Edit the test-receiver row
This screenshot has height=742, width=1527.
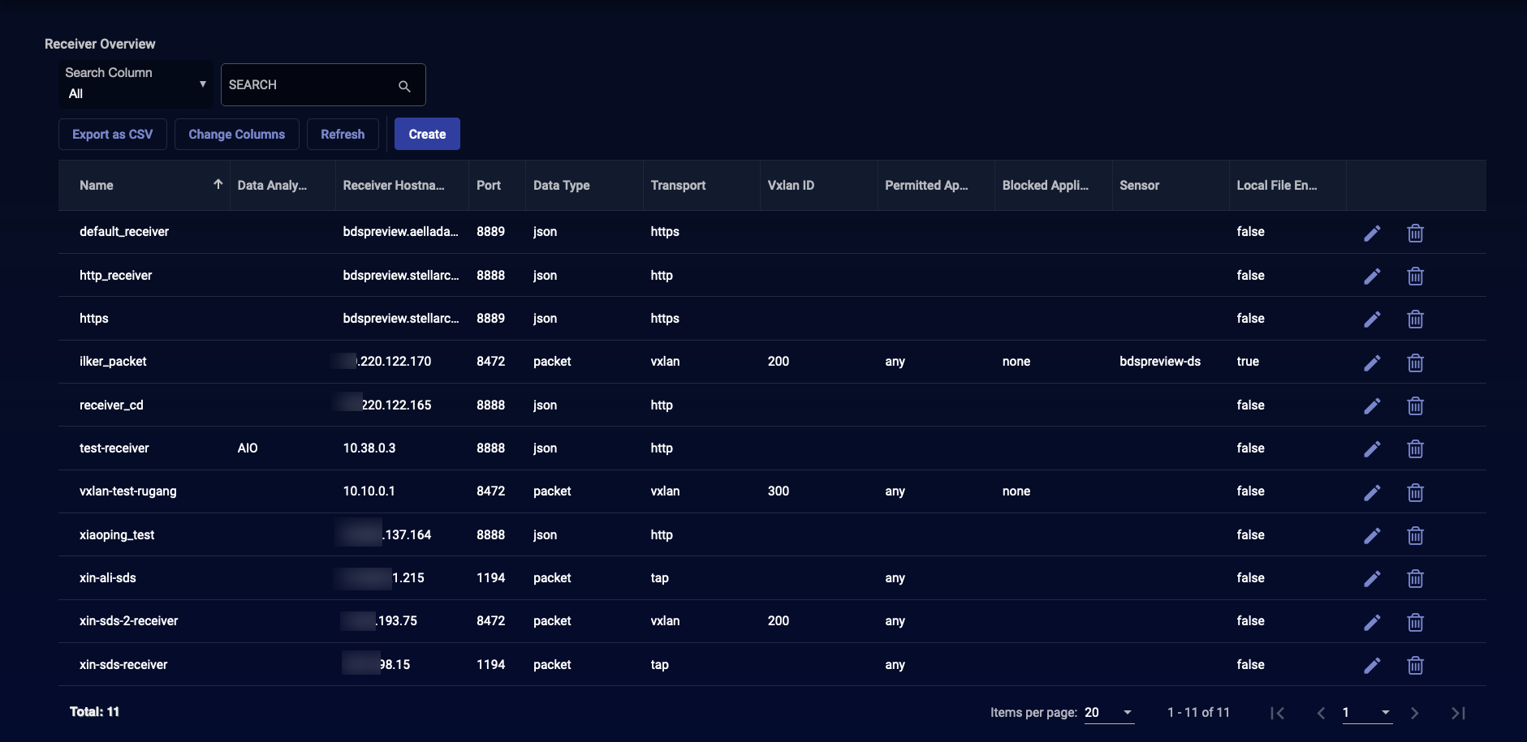click(1372, 449)
